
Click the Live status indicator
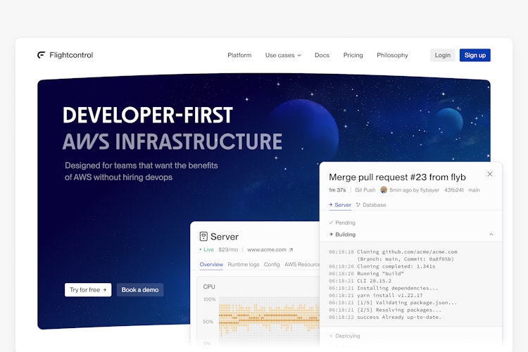[206, 250]
